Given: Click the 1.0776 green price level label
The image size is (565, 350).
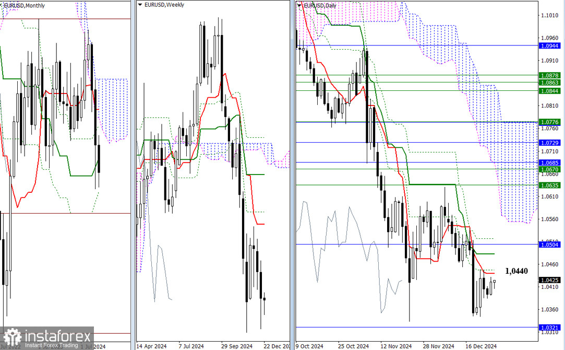Looking at the screenshot, I should click(x=550, y=122).
